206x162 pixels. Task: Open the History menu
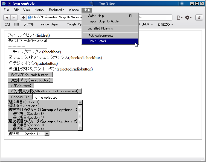39,10
